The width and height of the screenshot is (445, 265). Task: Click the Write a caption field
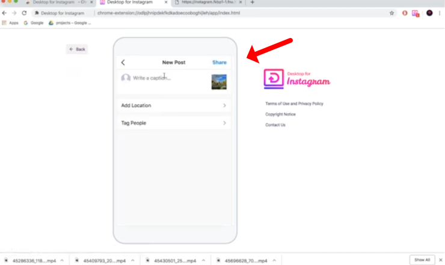[152, 78]
